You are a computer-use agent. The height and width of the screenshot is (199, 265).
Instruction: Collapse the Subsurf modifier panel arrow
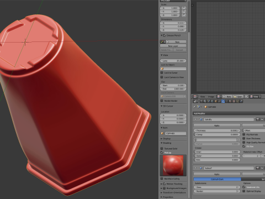(195, 168)
